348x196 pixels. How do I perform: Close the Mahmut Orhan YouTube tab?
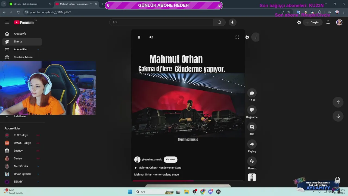[x=96, y=4]
